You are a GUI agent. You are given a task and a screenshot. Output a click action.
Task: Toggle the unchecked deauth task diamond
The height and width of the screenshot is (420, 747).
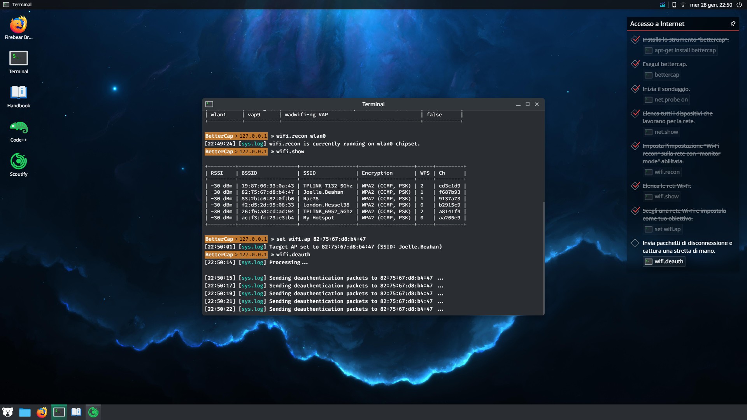tap(635, 243)
